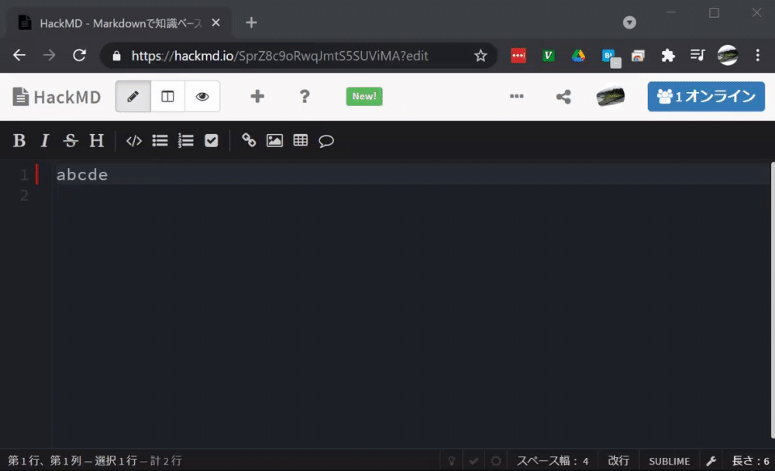Open the SUBLIME keymap selector
This screenshot has width=775, height=471.
click(x=669, y=460)
